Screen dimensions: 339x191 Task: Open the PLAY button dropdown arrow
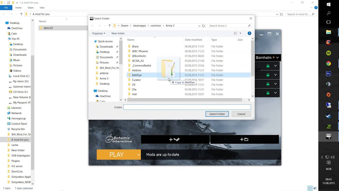[x=139, y=155]
